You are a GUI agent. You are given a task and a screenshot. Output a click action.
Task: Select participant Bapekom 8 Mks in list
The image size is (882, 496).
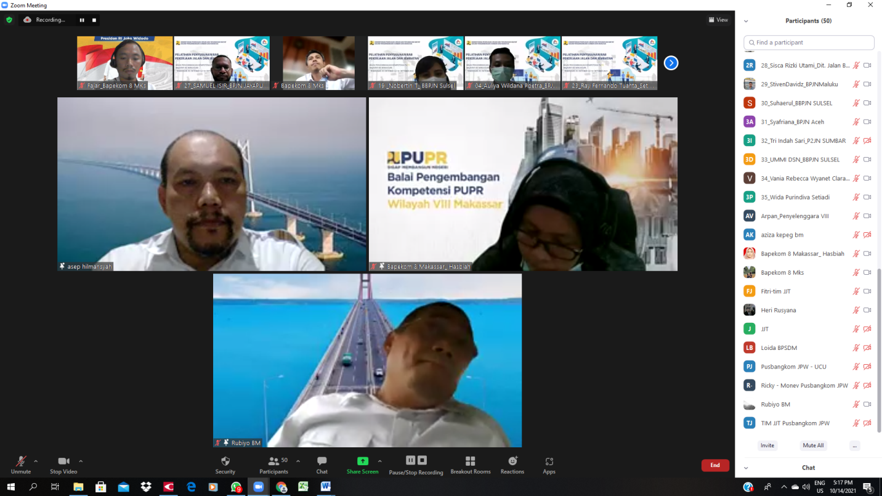pyautogui.click(x=807, y=272)
